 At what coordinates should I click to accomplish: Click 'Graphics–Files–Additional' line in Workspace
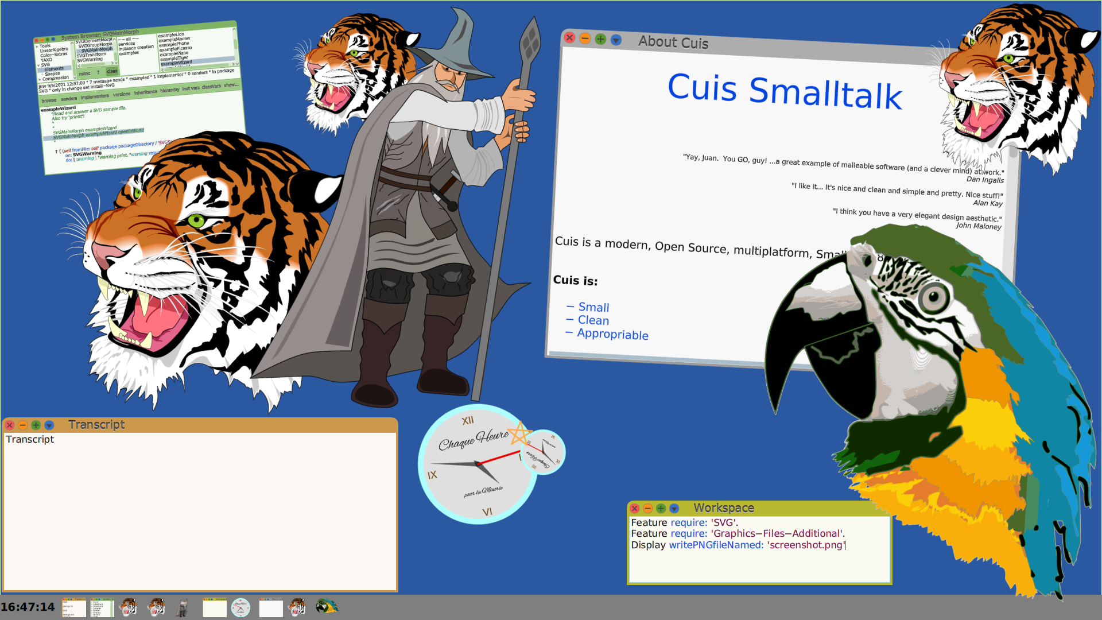738,533
